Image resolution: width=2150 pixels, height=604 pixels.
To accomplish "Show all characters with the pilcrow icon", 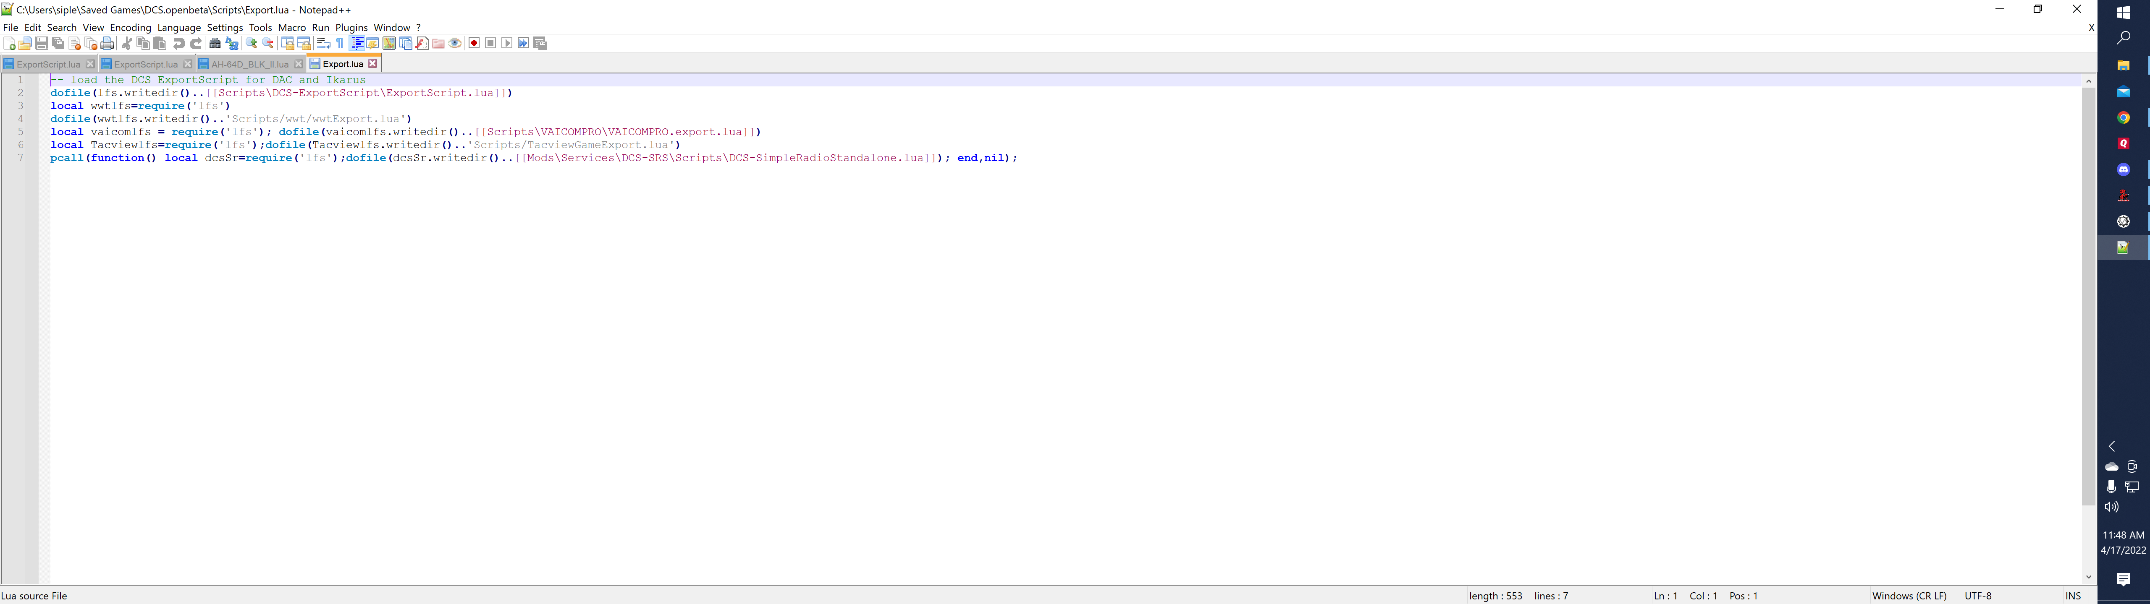I will pyautogui.click(x=340, y=43).
